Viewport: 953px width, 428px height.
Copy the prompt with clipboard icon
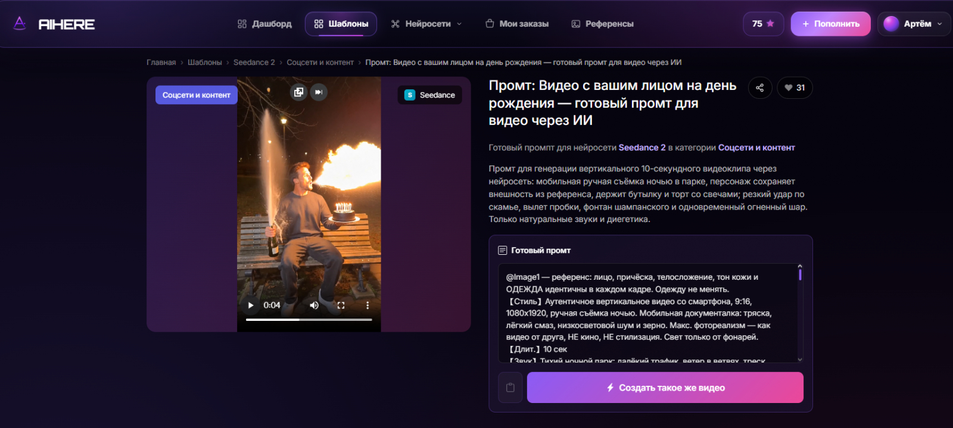(x=510, y=388)
